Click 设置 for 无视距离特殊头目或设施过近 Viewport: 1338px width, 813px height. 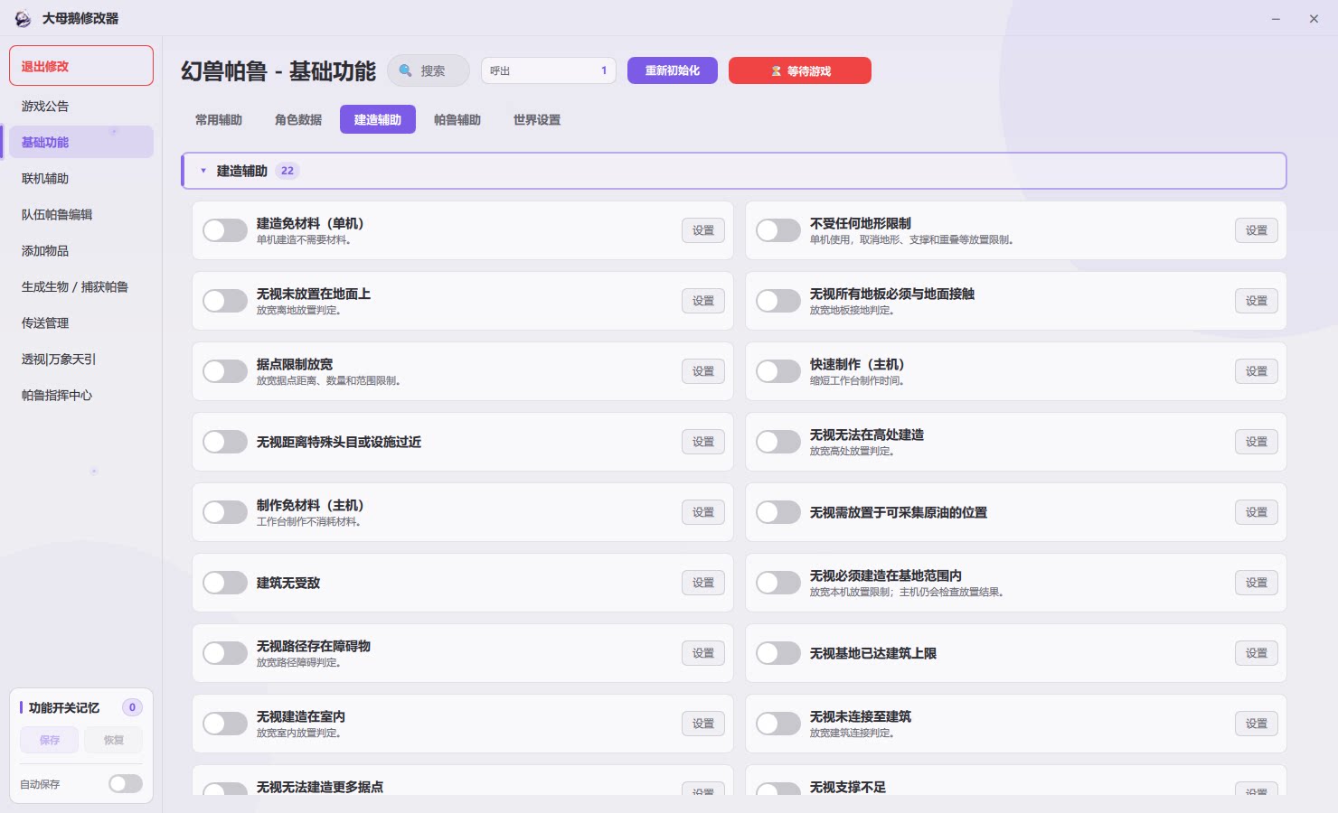[x=703, y=442]
